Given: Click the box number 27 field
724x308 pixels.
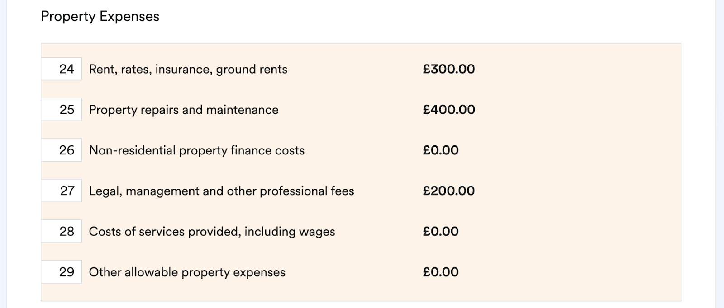Looking at the screenshot, I should 62,191.
